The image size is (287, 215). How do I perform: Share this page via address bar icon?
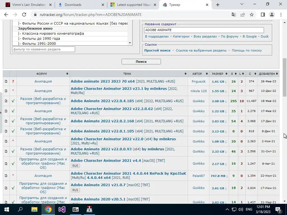coord(243,15)
